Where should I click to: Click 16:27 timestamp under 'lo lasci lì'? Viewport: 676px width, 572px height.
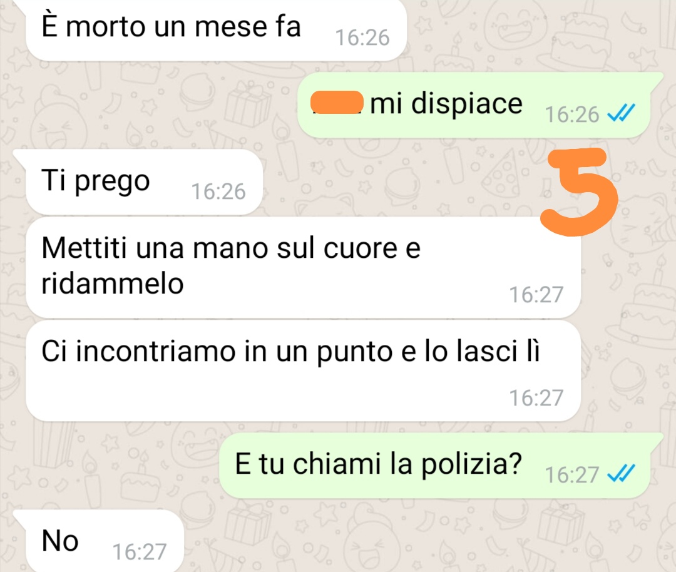pos(536,398)
